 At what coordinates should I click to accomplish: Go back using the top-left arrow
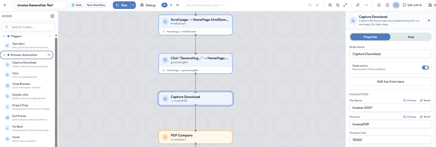coord(5,5)
